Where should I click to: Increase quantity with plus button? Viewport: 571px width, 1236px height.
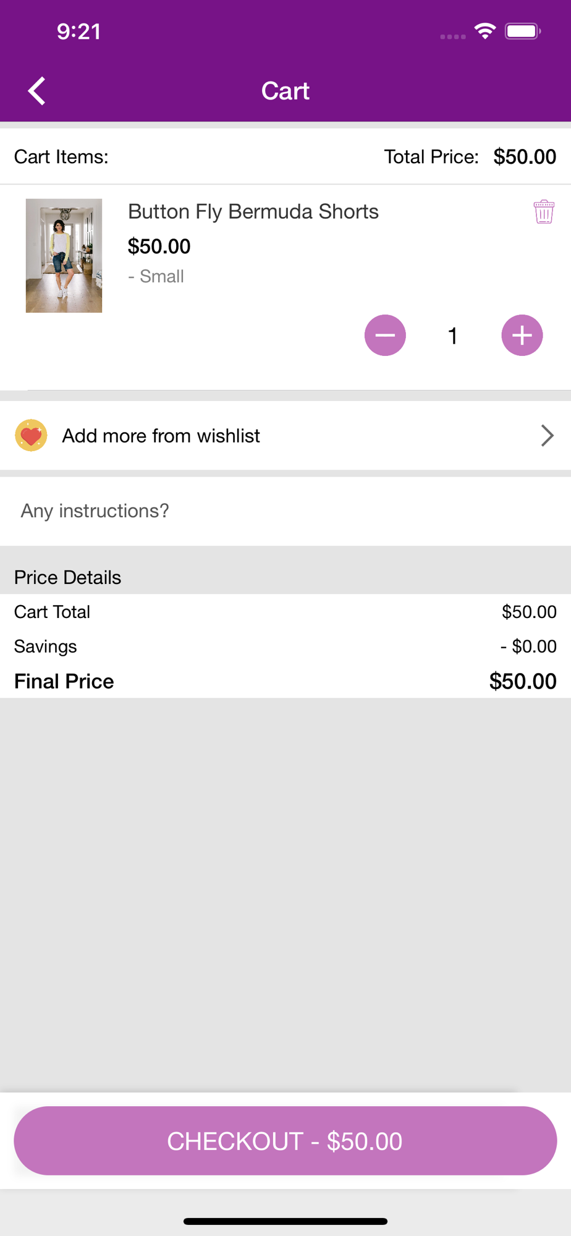(x=522, y=336)
